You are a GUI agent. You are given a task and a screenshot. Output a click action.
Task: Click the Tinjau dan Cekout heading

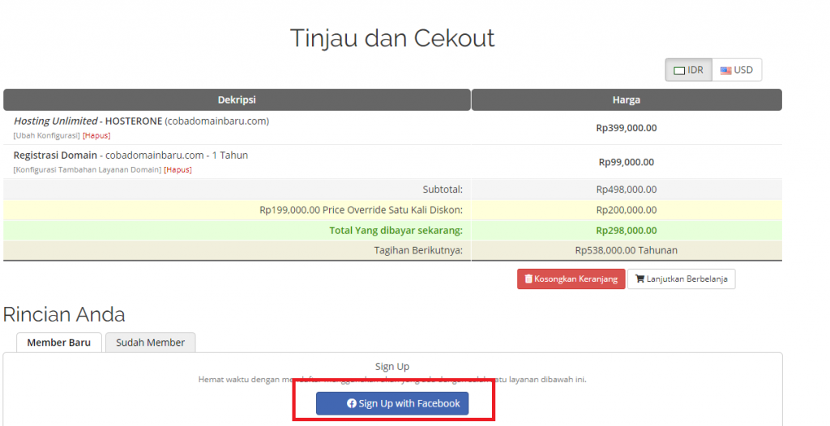click(x=392, y=38)
